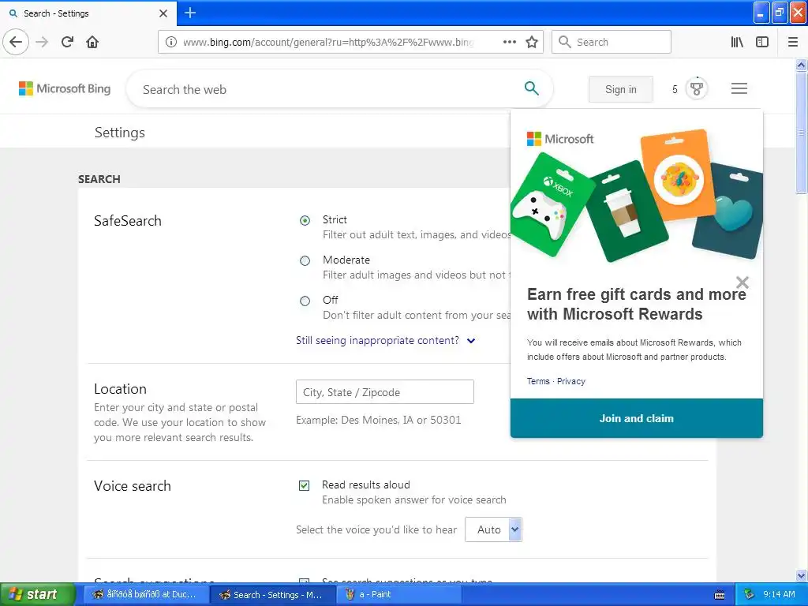
Task: Click the page vertical scrollbar thumb
Action: [x=801, y=132]
